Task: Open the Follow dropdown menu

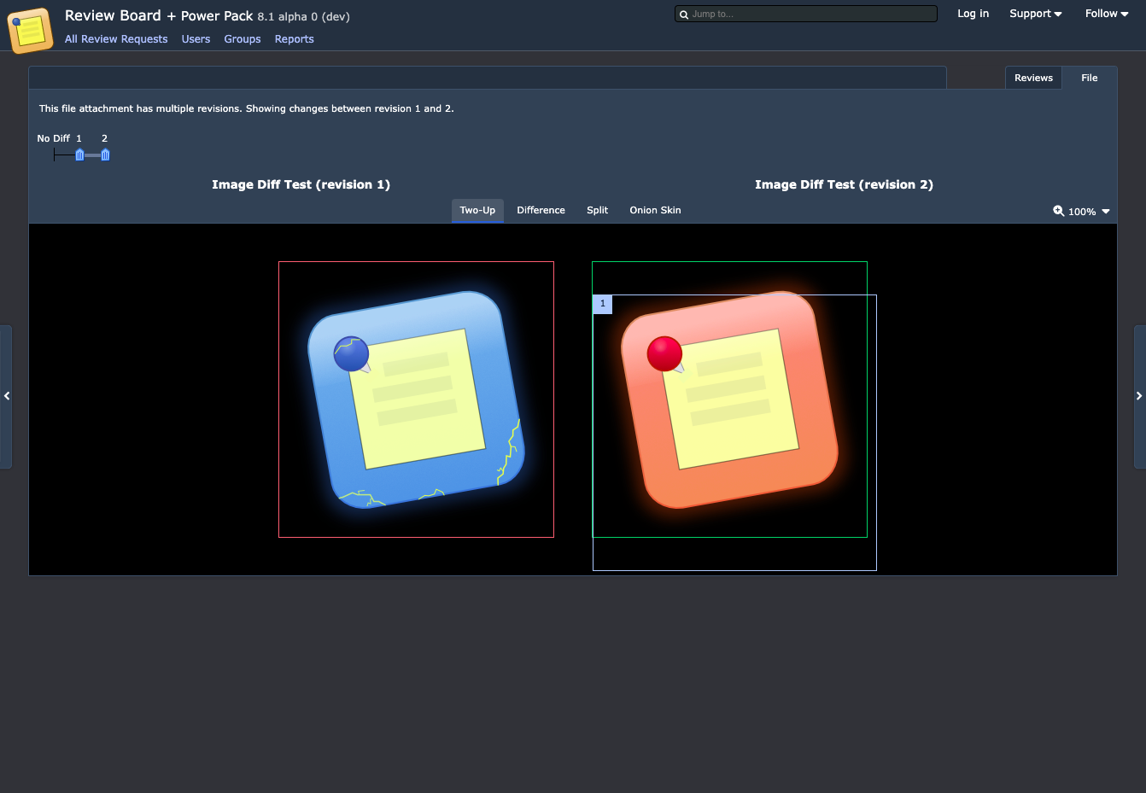Action: tap(1107, 14)
